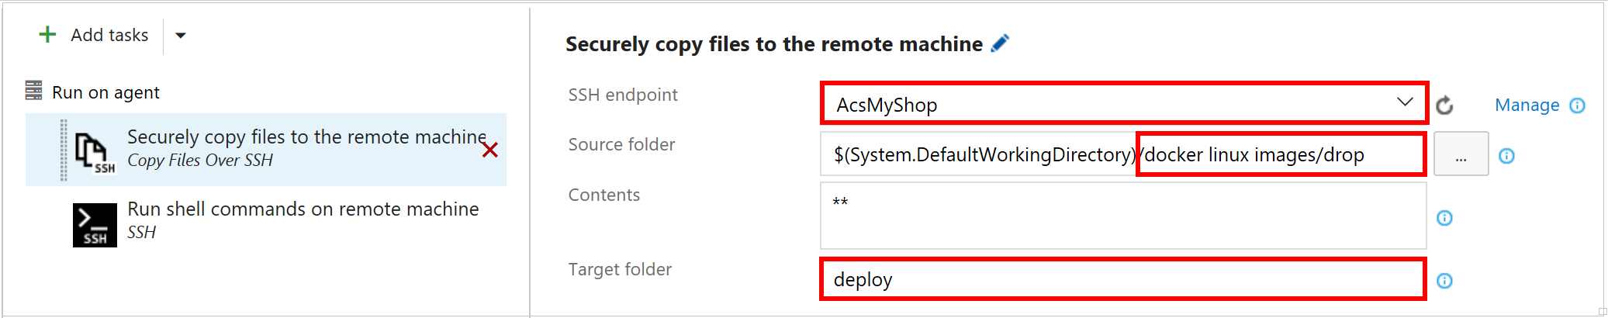Click the Copy Files Over SSH task icon

(x=95, y=153)
